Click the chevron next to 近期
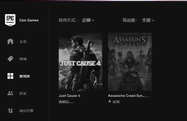187x121 pixels. (x=93, y=21)
